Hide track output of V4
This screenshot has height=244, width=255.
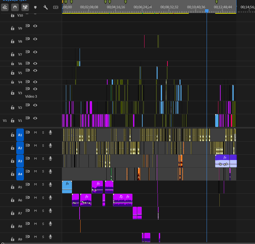[35, 82]
